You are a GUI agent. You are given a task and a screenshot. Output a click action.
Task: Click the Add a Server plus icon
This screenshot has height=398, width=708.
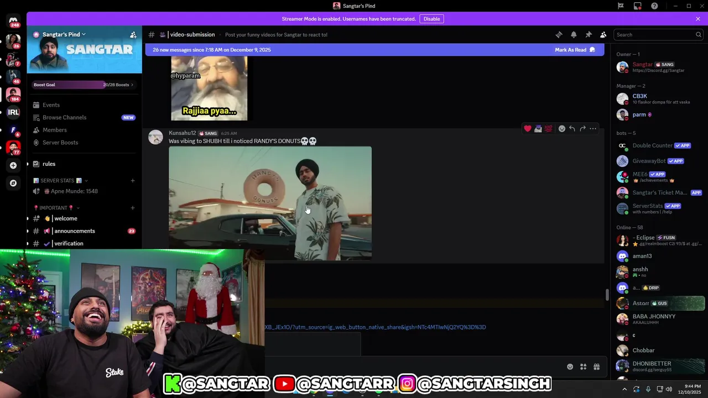point(13,165)
